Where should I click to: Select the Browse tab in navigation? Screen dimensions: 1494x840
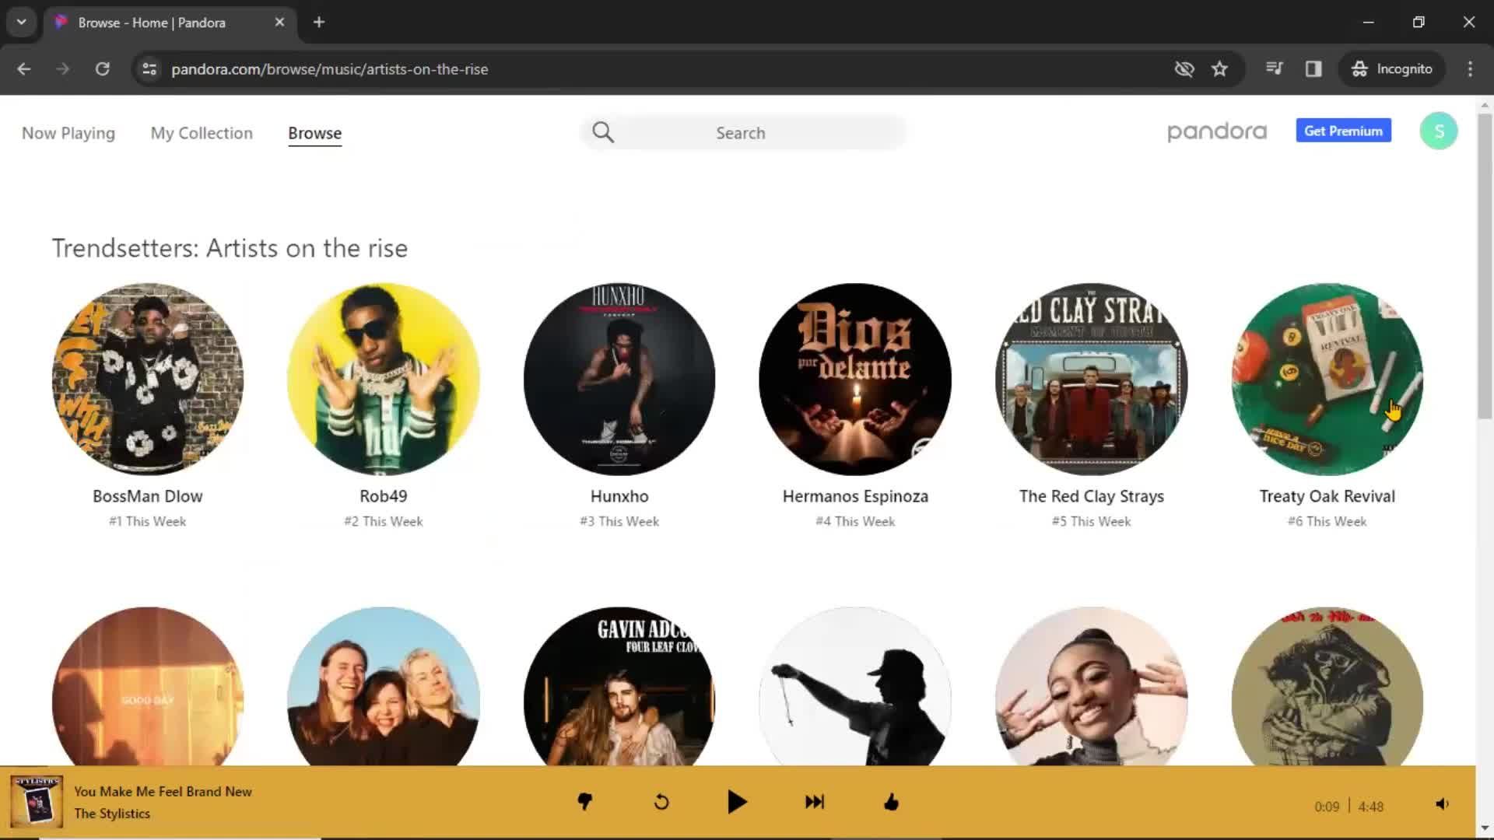pyautogui.click(x=314, y=133)
